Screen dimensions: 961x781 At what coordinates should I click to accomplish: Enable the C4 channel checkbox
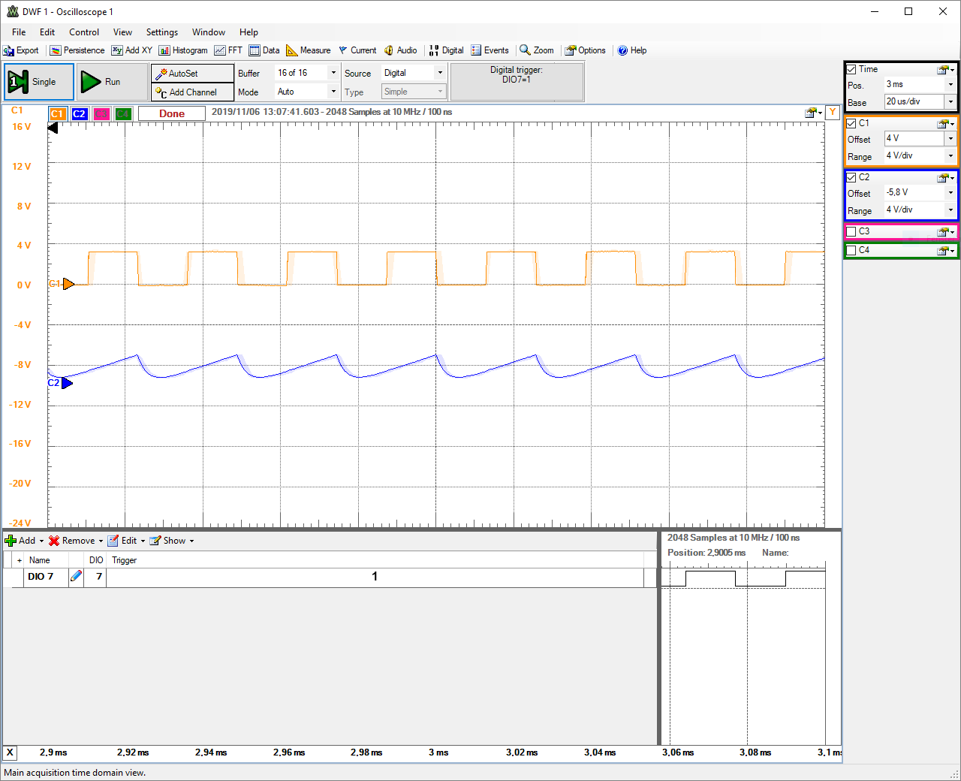pos(851,250)
